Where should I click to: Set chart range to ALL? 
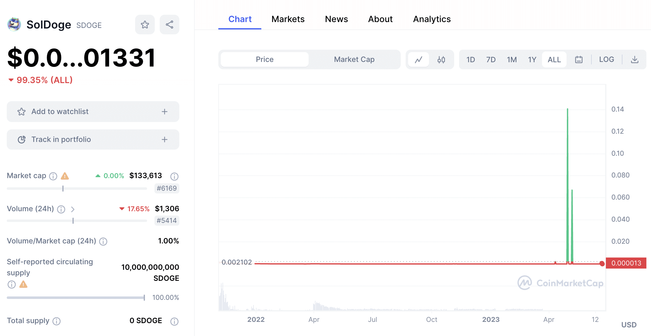pos(554,59)
